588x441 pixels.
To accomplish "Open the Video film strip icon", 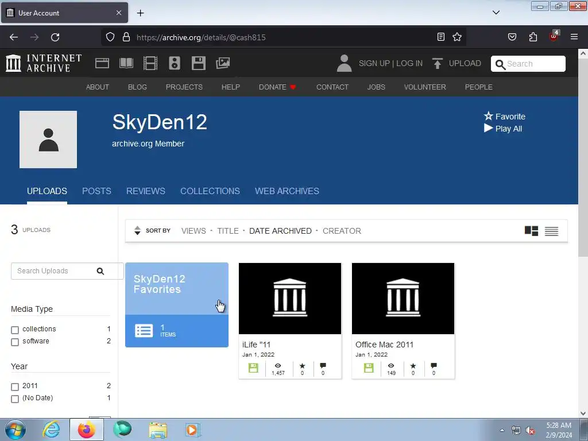I will point(150,63).
